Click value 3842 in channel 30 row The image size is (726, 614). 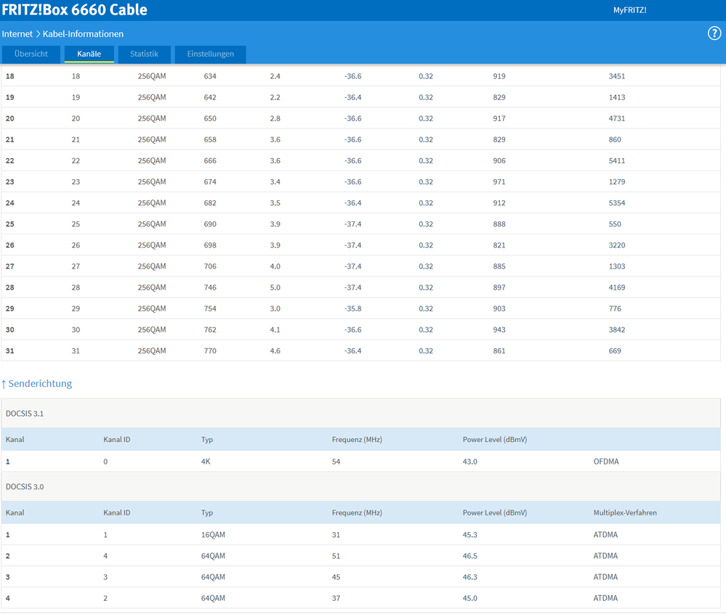617,330
